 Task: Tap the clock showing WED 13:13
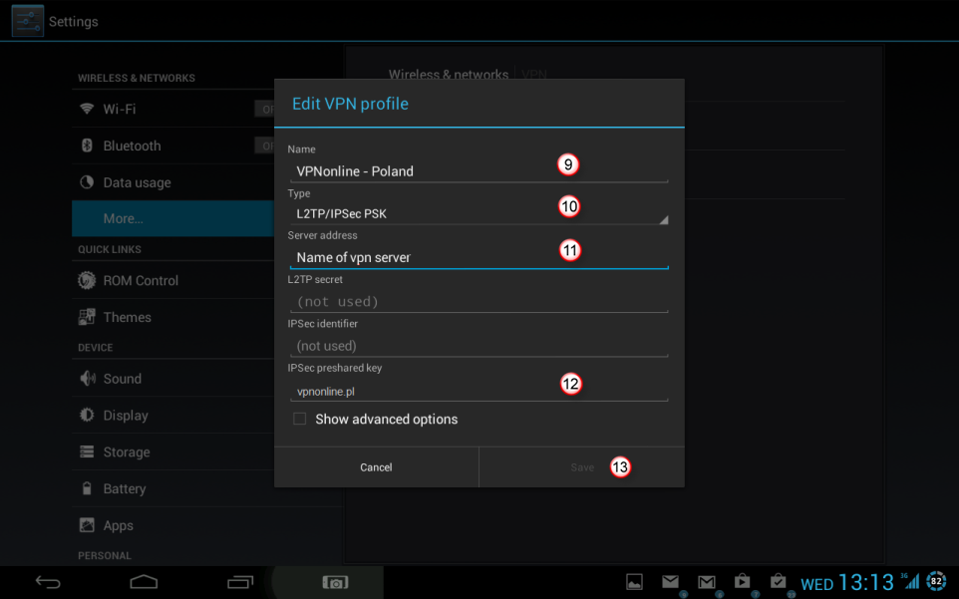[847, 582]
